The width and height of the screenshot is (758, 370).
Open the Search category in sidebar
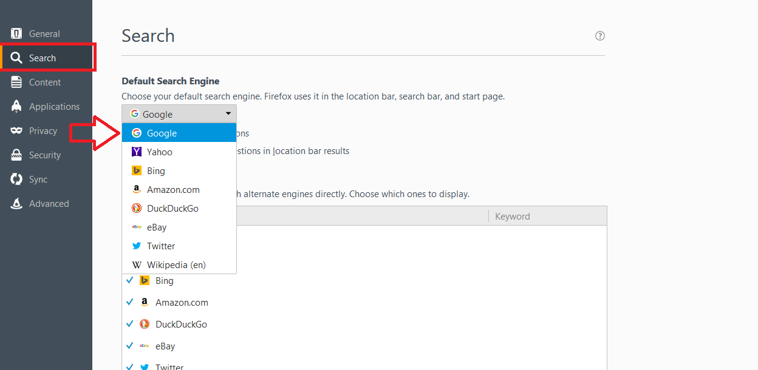pos(43,58)
